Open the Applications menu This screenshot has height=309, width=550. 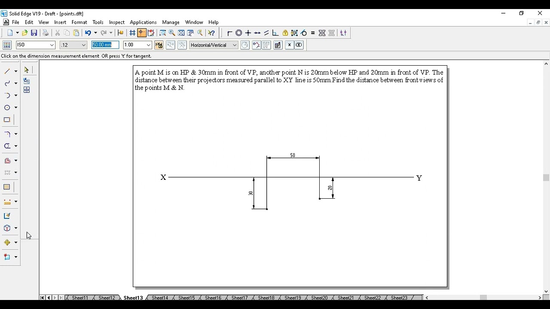tap(143, 22)
